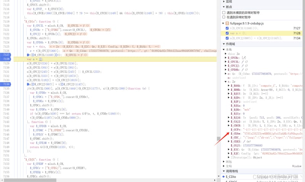
Task: Click the breakpoint marker on line 7128
Action: click(x=6, y=59)
